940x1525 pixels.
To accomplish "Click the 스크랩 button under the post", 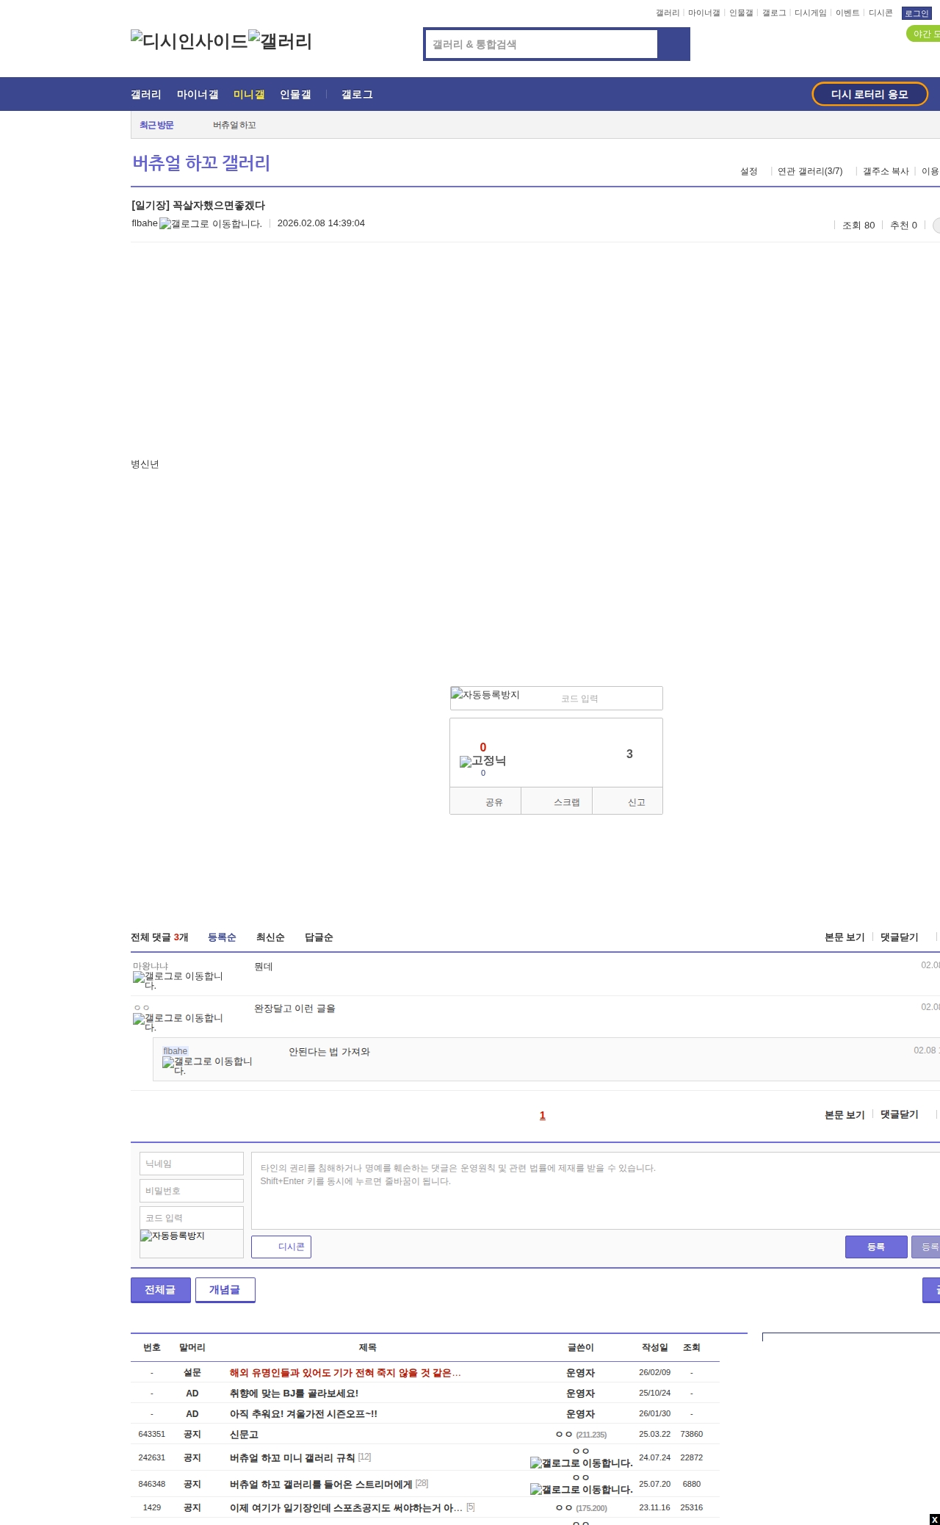I will (x=565, y=802).
